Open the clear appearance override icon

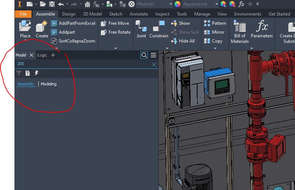click(232, 4)
